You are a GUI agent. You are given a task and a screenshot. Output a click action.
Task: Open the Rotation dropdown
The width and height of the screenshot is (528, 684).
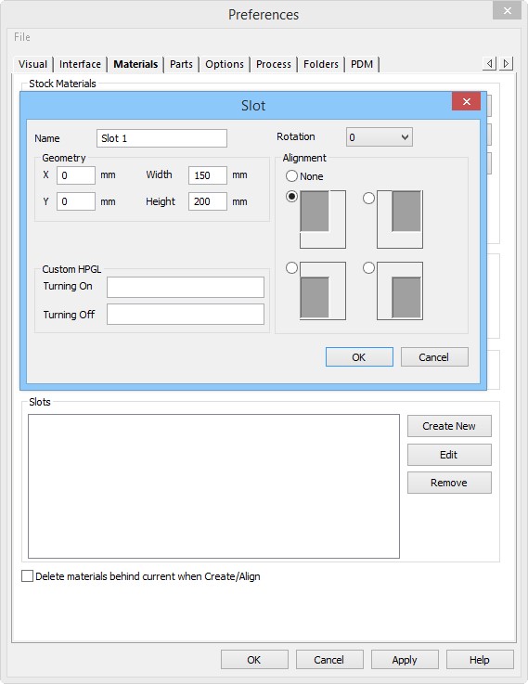point(379,137)
